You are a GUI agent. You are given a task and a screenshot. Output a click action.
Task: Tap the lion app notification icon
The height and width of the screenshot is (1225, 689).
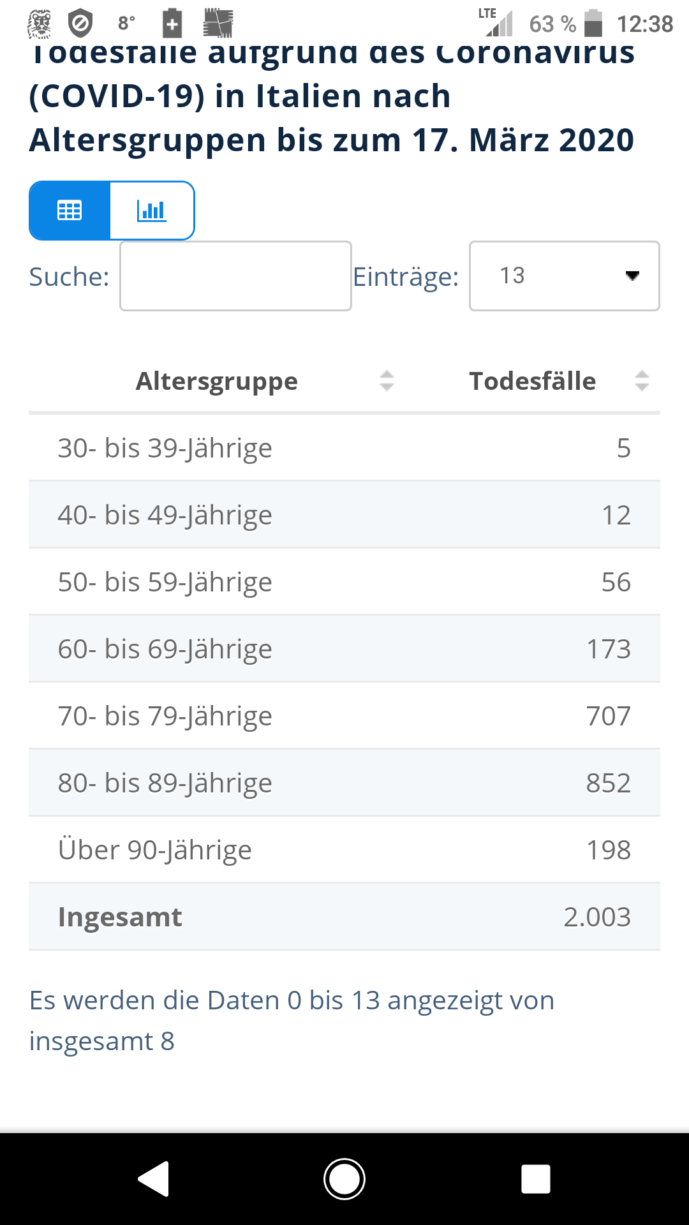[40, 24]
